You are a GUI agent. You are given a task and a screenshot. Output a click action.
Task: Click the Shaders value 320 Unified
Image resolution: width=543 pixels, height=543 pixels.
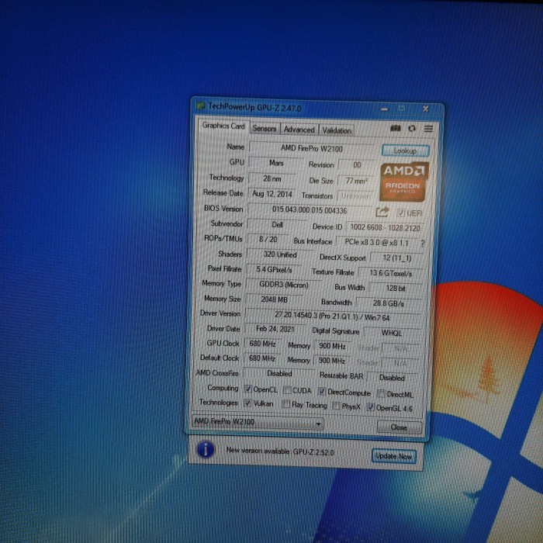pos(280,254)
